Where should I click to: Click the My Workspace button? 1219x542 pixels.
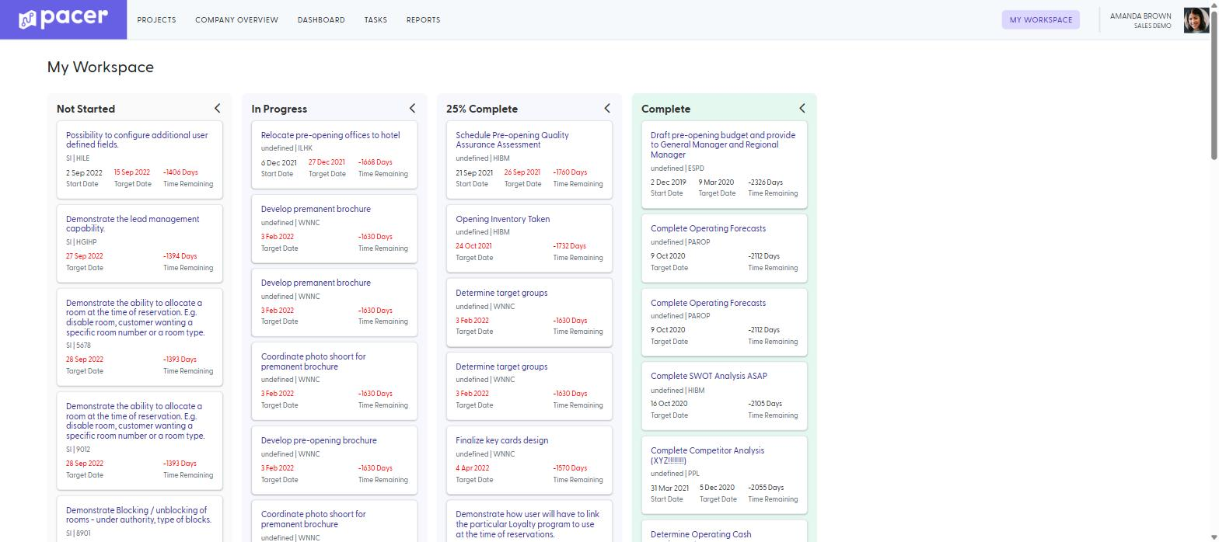[x=1040, y=20]
